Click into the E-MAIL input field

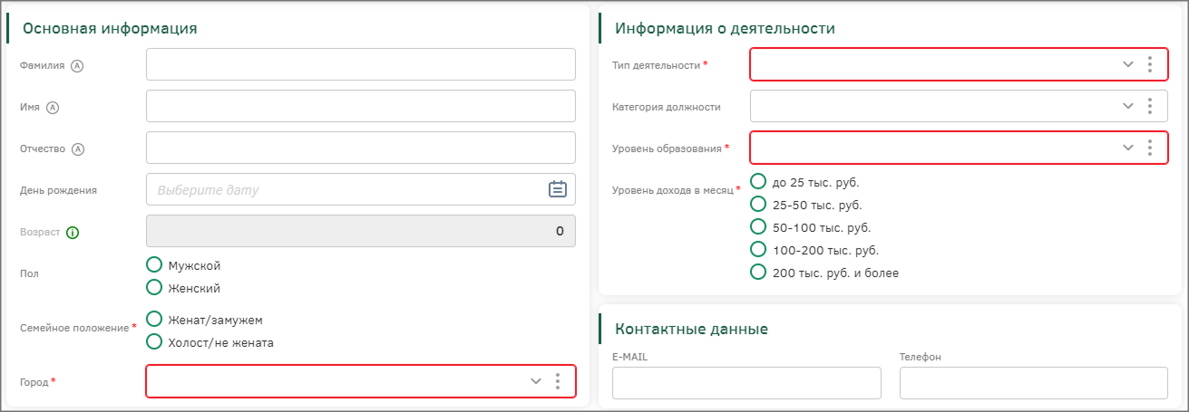pos(746,383)
